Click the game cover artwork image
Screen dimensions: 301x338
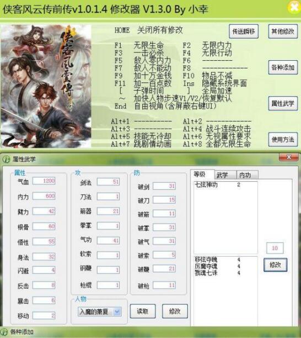[x=46, y=86]
